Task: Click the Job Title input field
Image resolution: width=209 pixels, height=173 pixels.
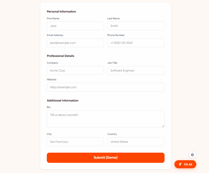Action: pyautogui.click(x=136, y=70)
